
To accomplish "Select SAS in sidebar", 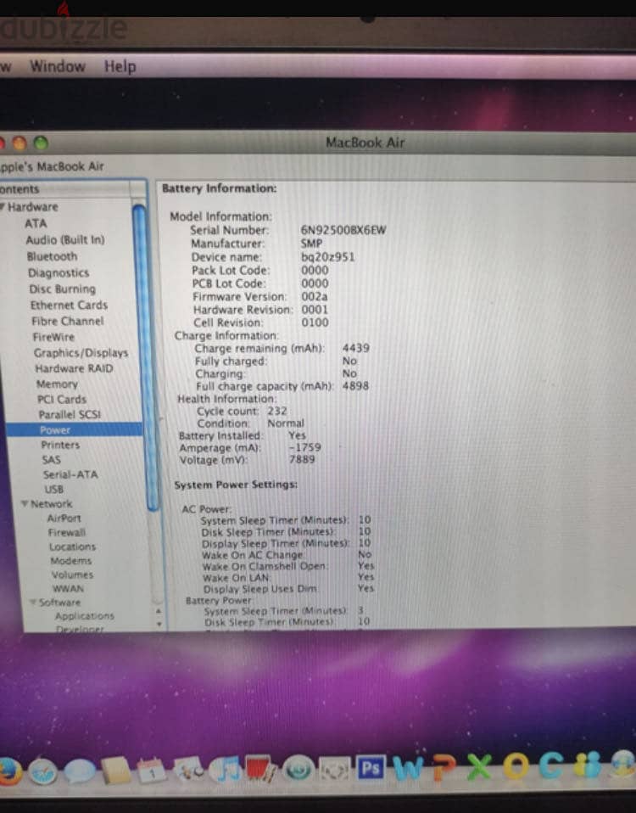I will pyautogui.click(x=51, y=459).
